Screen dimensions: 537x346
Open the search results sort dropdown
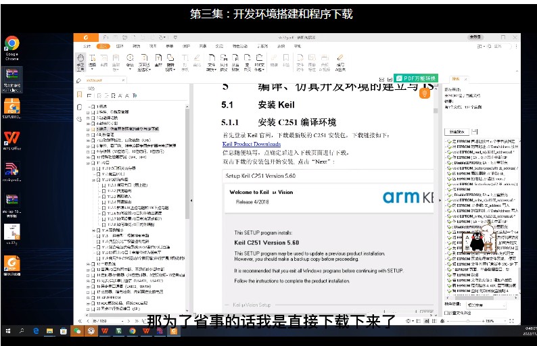point(486,305)
